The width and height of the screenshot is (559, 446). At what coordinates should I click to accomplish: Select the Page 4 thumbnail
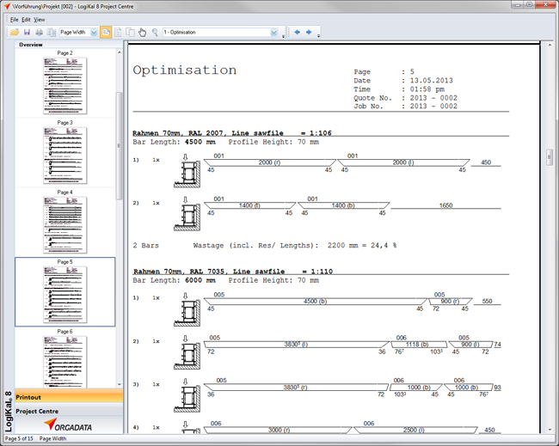64,225
